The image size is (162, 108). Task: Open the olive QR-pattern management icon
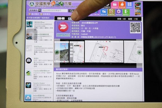tap(111, 12)
